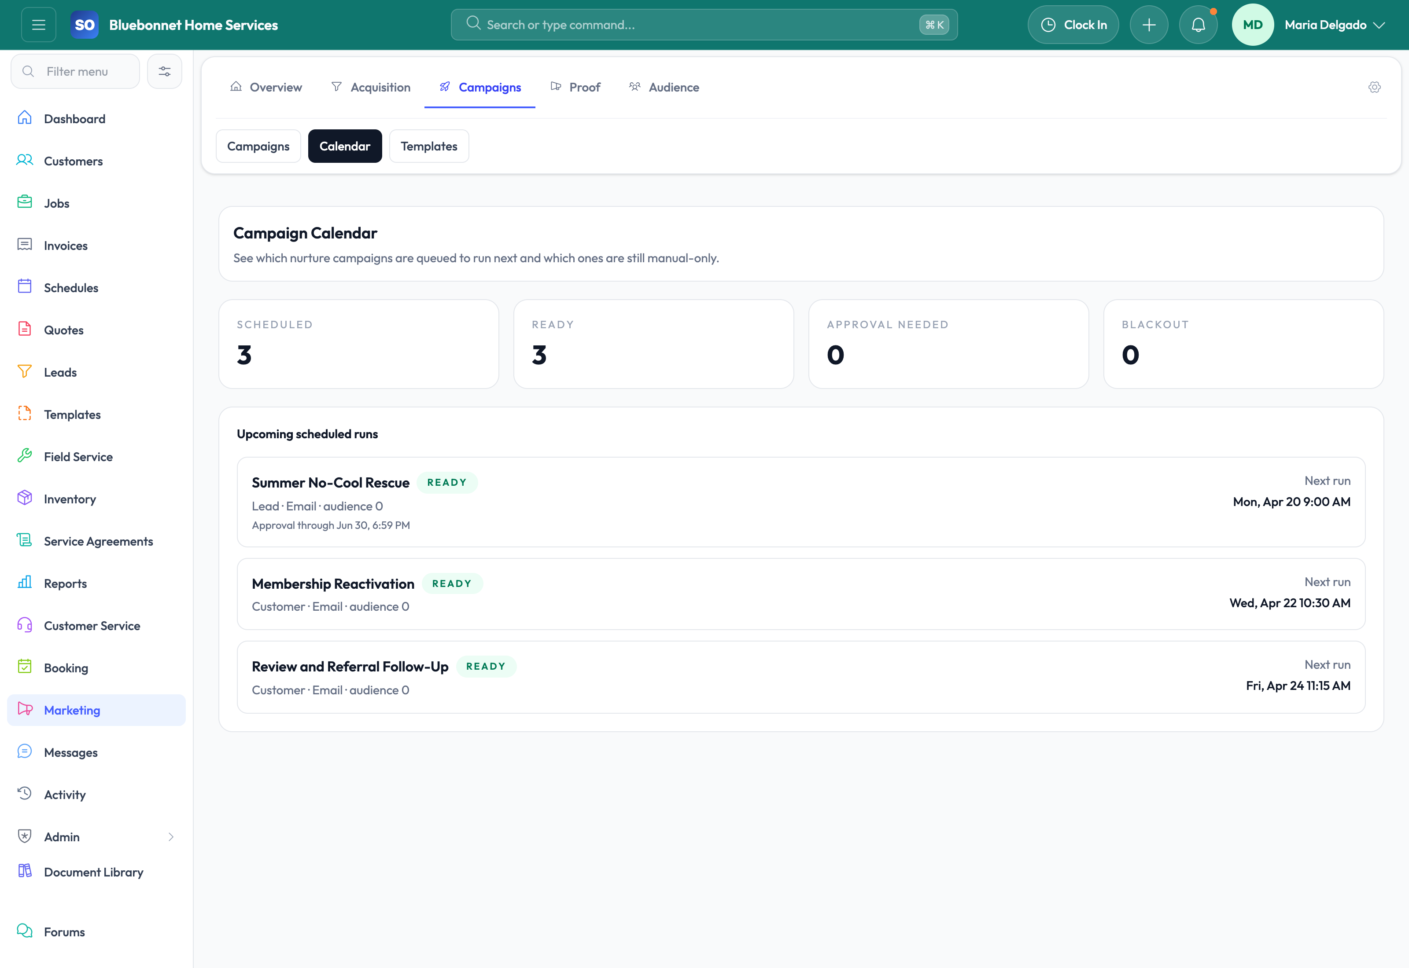Image resolution: width=1409 pixels, height=968 pixels.
Task: Select the Calendar sub-view button
Action: coord(345,146)
